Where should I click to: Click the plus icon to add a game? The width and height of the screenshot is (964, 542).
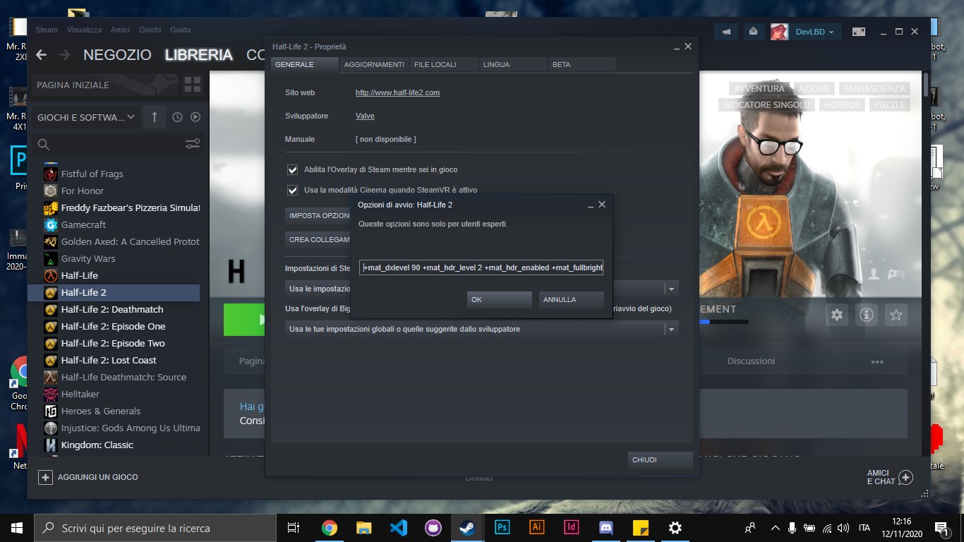pyautogui.click(x=45, y=477)
